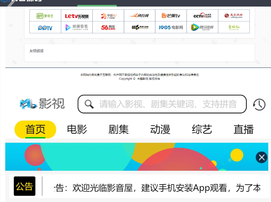271x202 pixels.
Task: Select the 芒果tv logo
Action: [170, 15]
